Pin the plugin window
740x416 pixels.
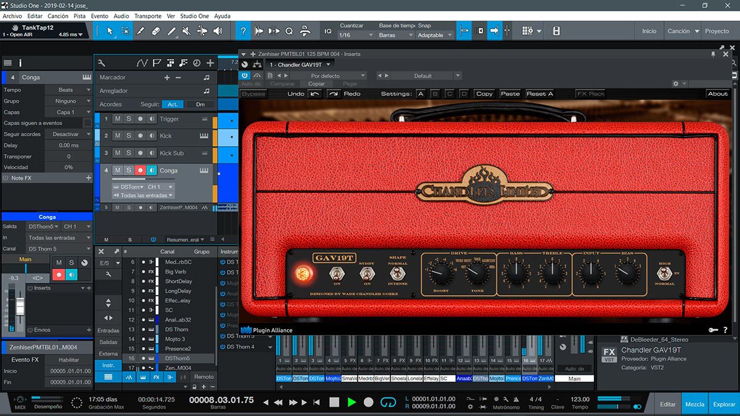pyautogui.click(x=713, y=54)
